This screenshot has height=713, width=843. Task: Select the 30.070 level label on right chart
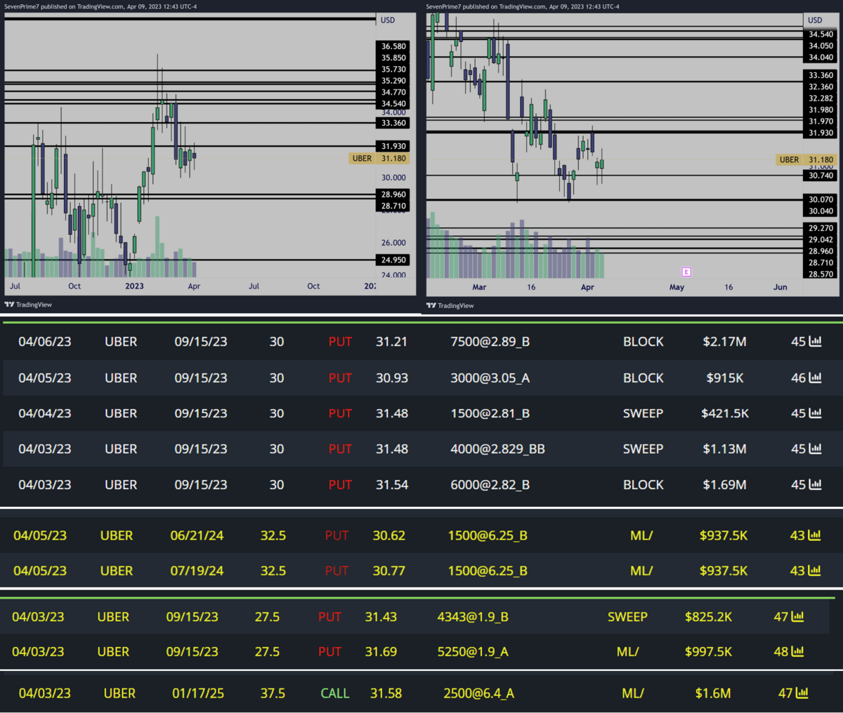point(821,199)
